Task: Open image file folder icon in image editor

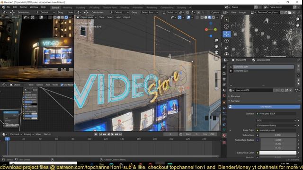Action: pos(290,12)
